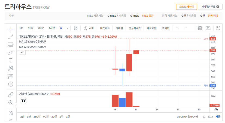Select the ruler measure tool

tap(11, 95)
